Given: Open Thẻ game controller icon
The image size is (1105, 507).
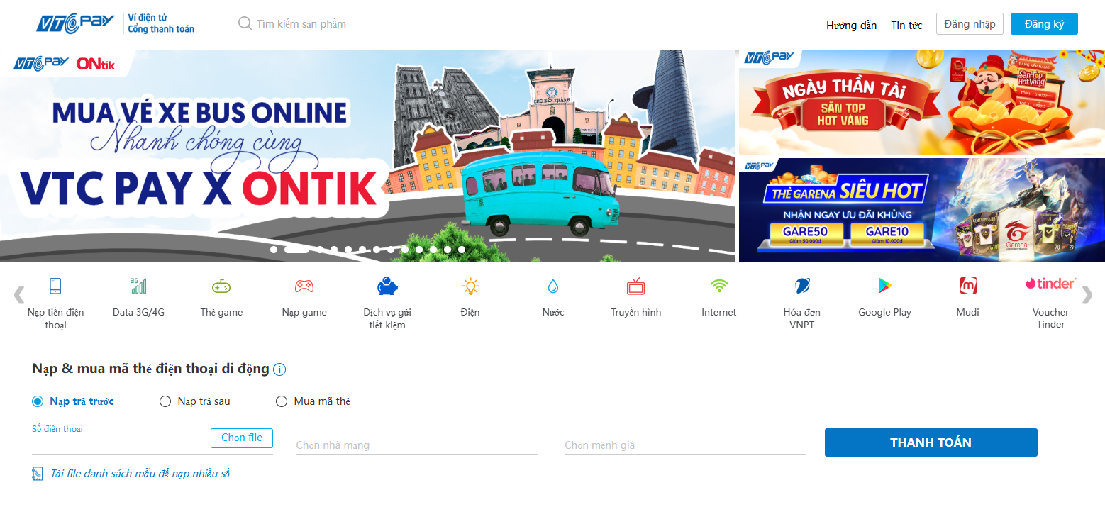Looking at the screenshot, I should (x=221, y=286).
